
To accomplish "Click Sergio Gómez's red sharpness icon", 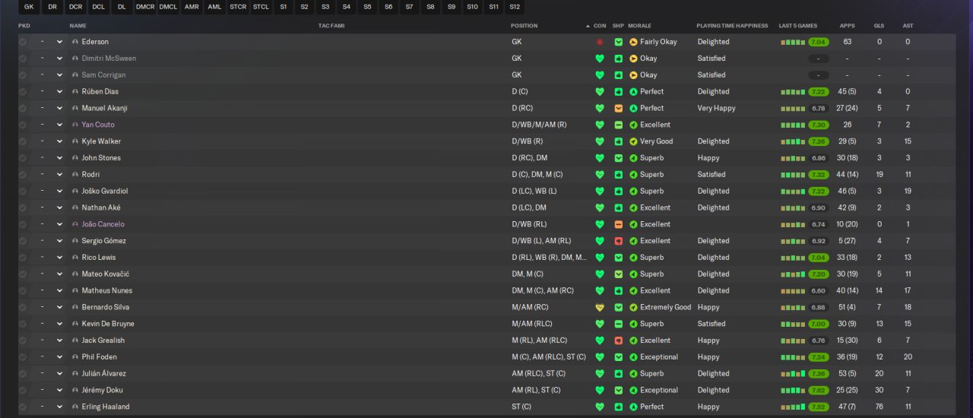I will pyautogui.click(x=619, y=241).
